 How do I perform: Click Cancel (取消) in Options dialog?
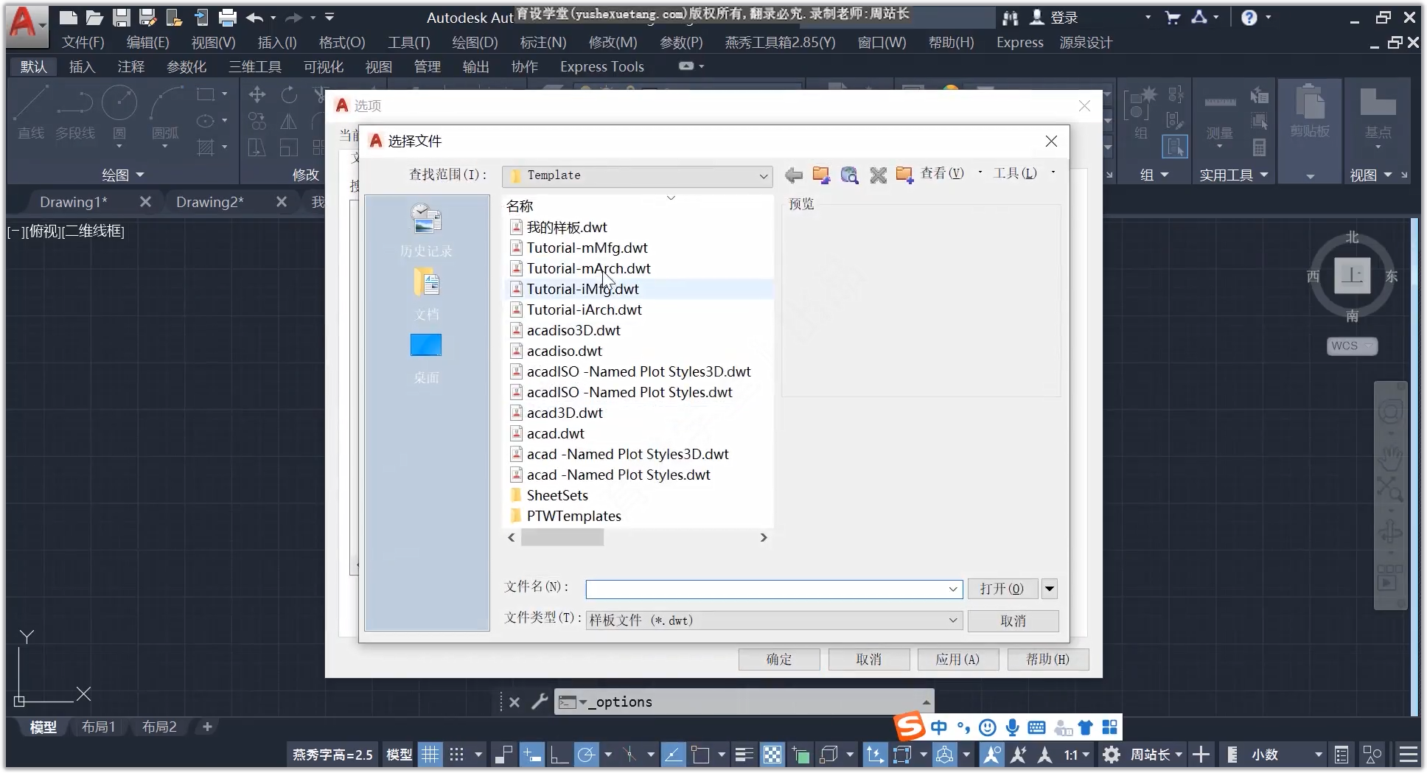click(x=869, y=660)
